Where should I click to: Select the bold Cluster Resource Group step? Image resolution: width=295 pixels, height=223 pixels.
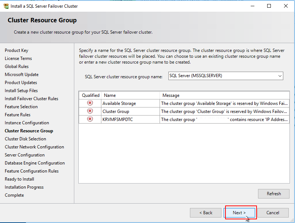pyautogui.click(x=29, y=131)
